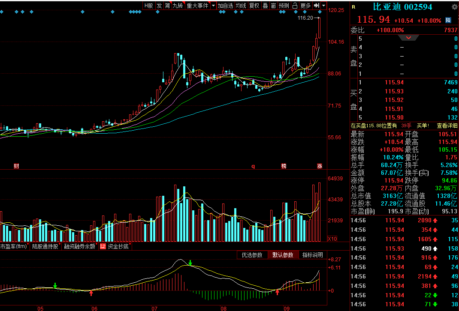Click the 查看详细 link
The image size is (459, 311).
447,126
